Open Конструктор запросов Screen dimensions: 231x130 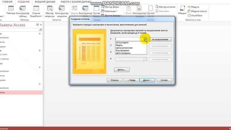tap(62, 12)
